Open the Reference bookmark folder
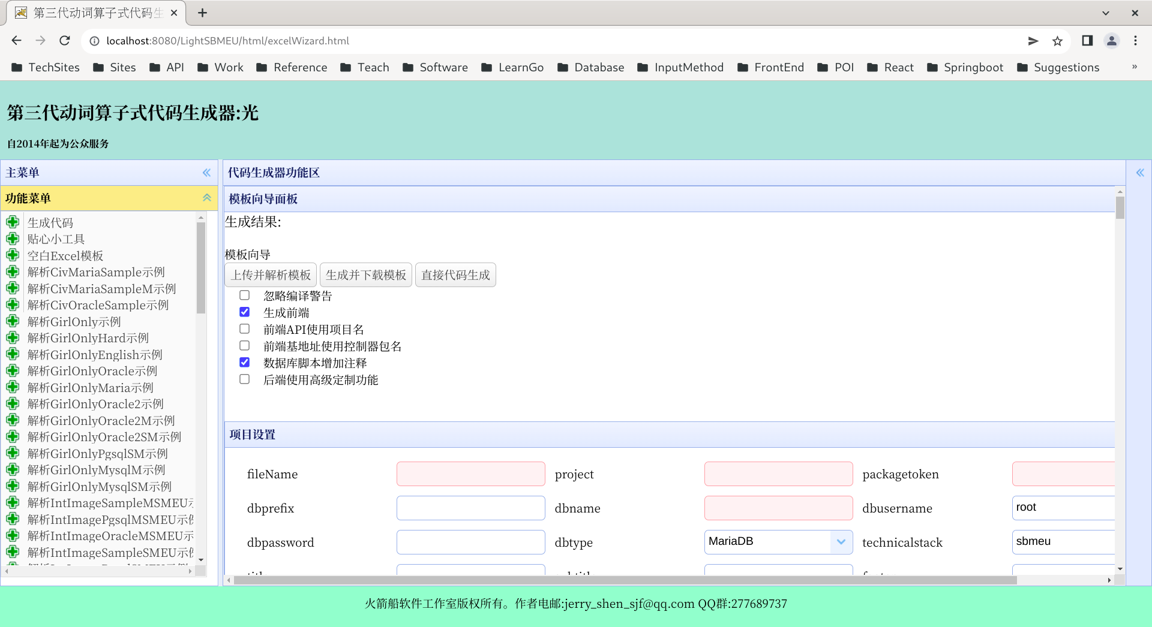Viewport: 1152px width, 627px height. pos(292,67)
